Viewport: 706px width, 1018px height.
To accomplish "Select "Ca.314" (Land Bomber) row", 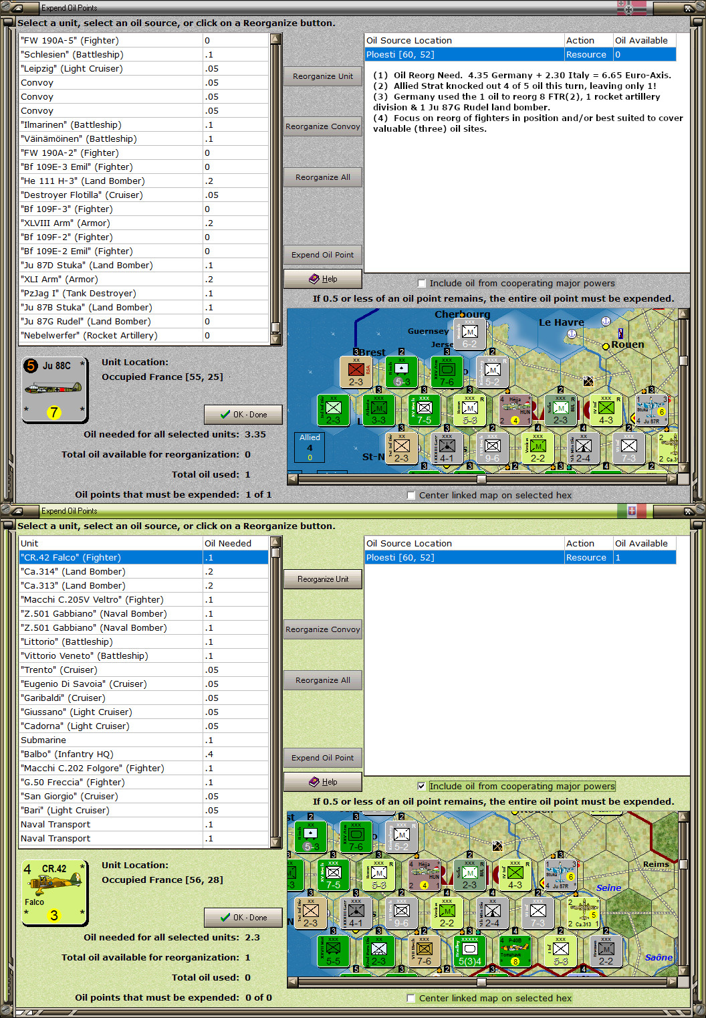I will coord(144,572).
